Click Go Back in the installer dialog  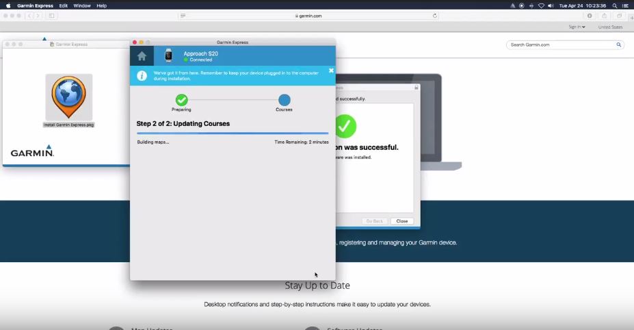tap(374, 221)
